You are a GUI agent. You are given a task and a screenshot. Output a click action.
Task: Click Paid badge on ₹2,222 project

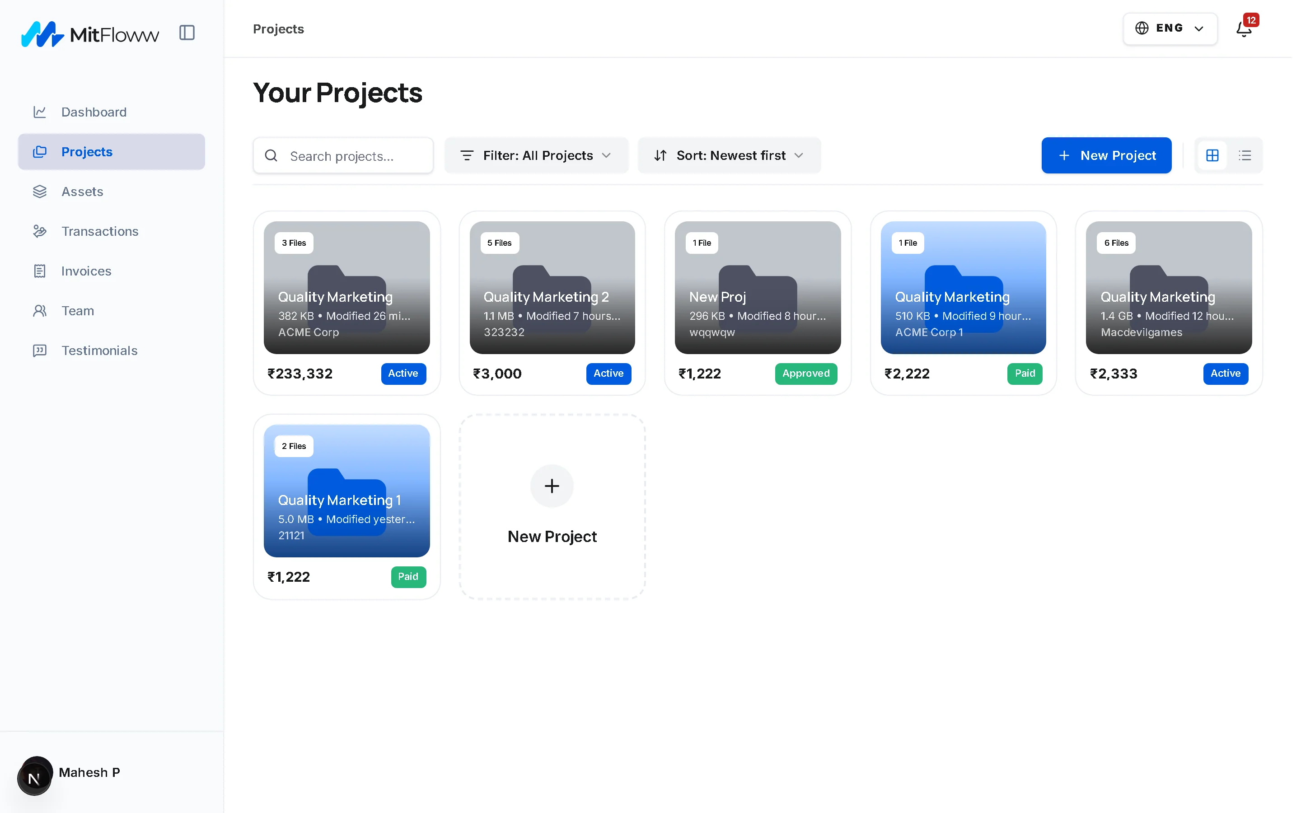click(x=1025, y=373)
